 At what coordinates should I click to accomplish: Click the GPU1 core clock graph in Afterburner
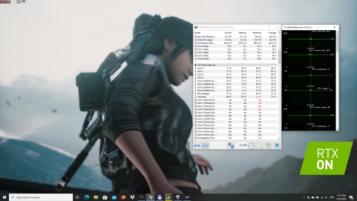[x=309, y=39]
